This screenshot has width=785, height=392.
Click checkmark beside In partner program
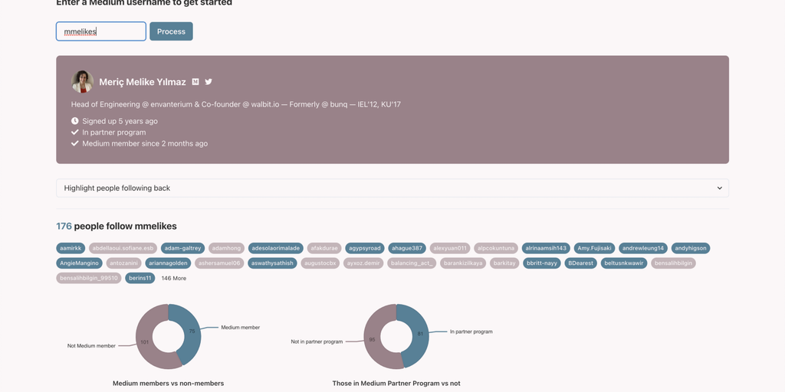74,132
